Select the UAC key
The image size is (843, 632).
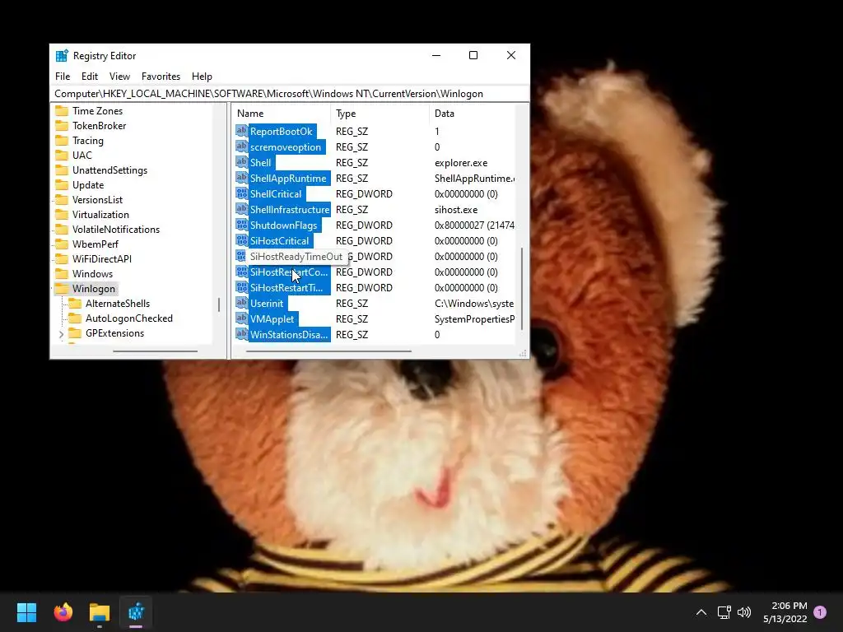pyautogui.click(x=82, y=156)
